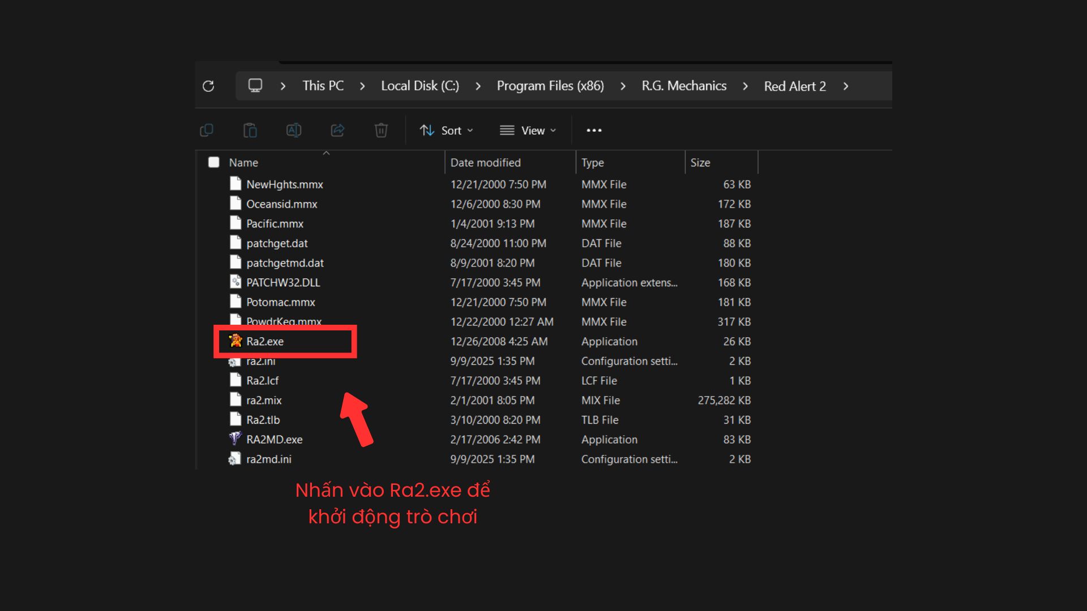
Task: Click the Ra2.tlb file icon
Action: pyautogui.click(x=236, y=419)
